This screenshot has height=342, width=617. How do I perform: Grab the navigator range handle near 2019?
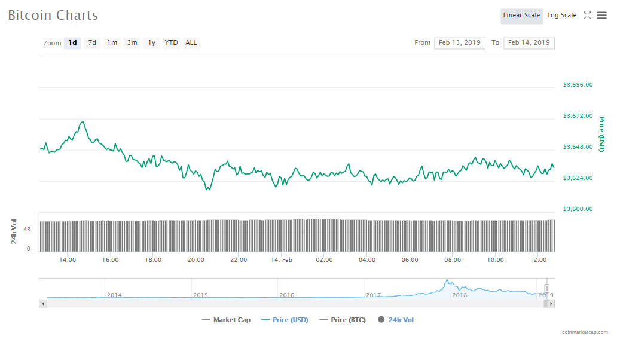pos(546,289)
